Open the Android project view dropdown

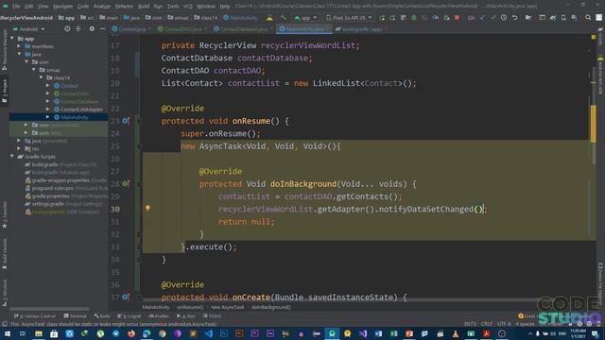tap(29, 29)
